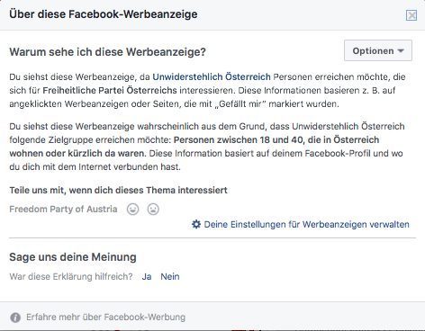Viewport: 425px width, 331px height.
Task: Click the info icon in the footer
Action: click(x=15, y=318)
